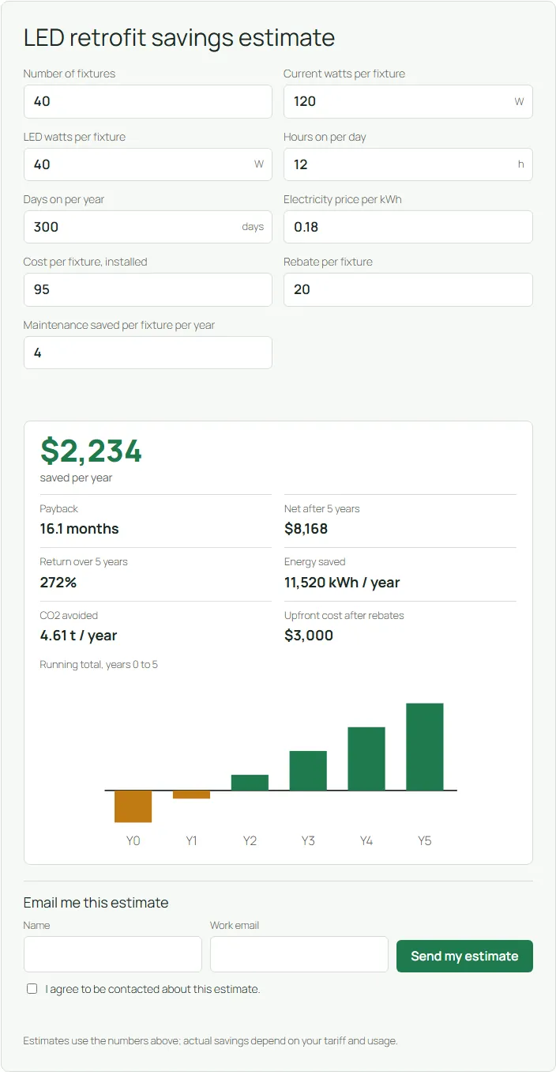Click the Y5 green bar
This screenshot has width=556, height=1072.
click(x=425, y=747)
